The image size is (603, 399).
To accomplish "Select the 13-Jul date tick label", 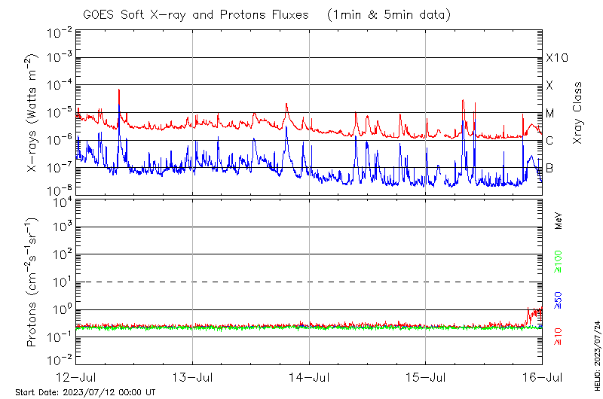I will (x=193, y=375).
